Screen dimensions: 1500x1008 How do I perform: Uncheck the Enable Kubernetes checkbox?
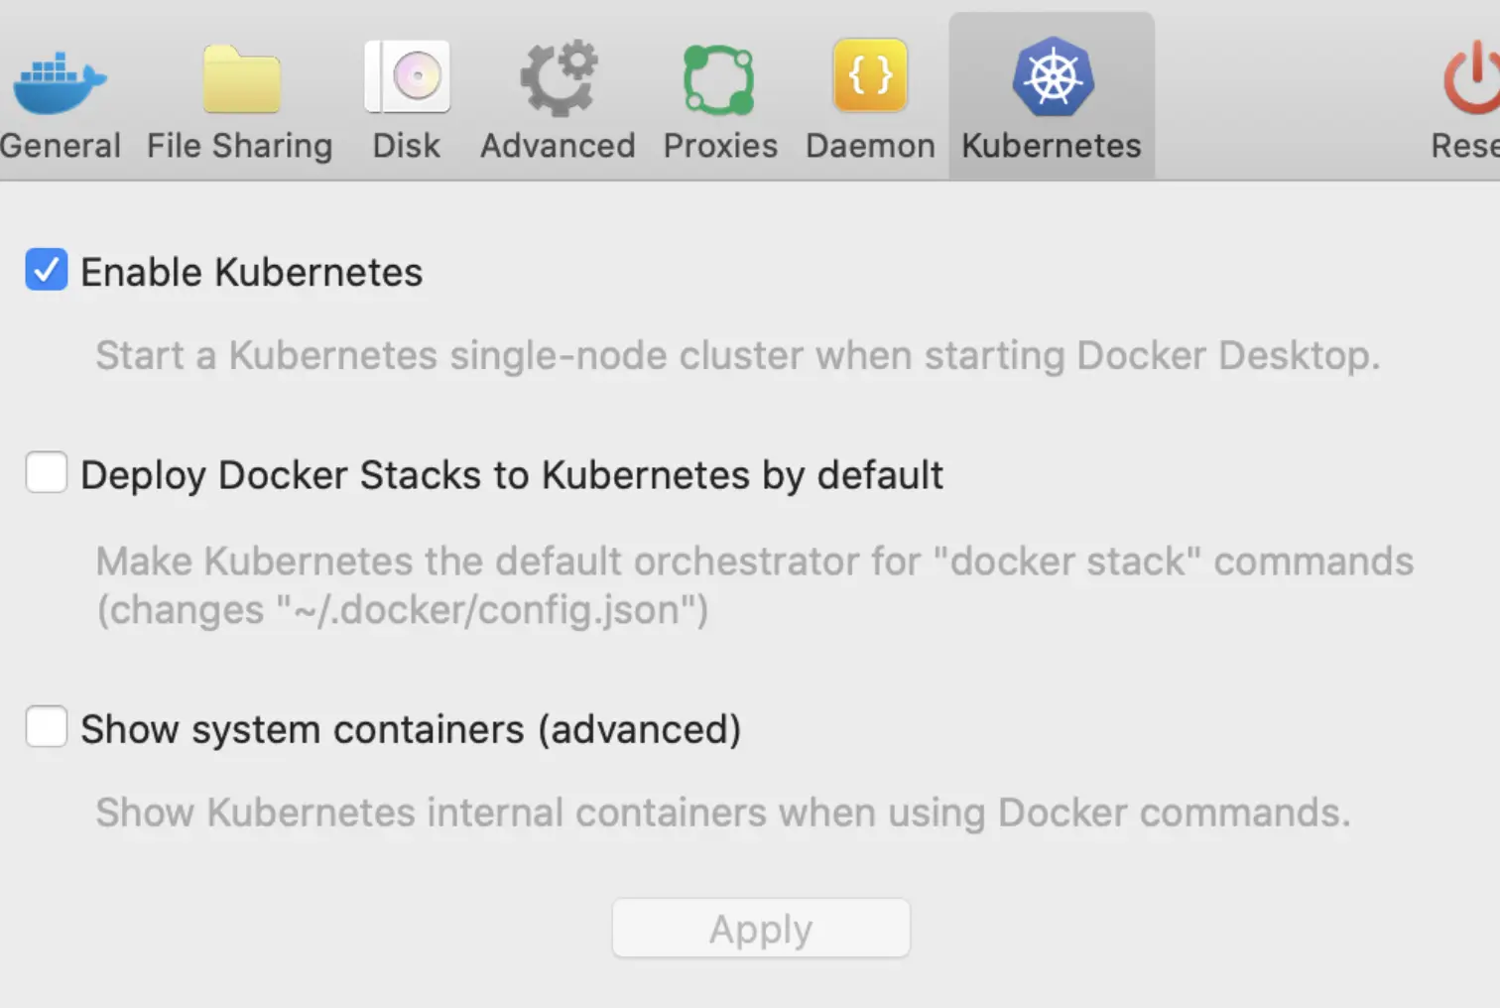coord(47,270)
